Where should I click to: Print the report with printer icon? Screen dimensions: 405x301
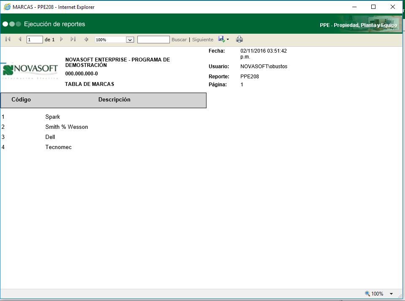tap(239, 39)
